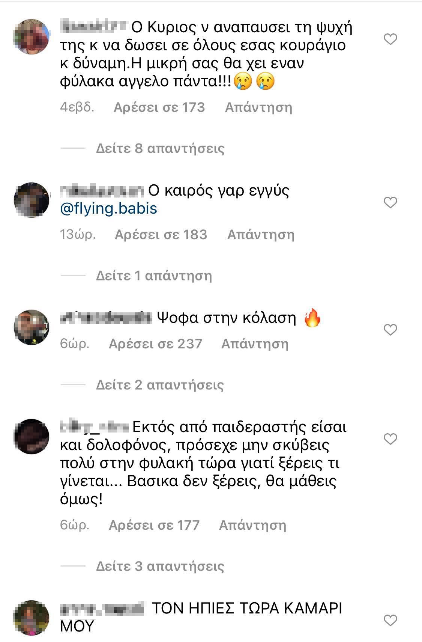Like the all-caps comment at the bottom

coord(390,620)
